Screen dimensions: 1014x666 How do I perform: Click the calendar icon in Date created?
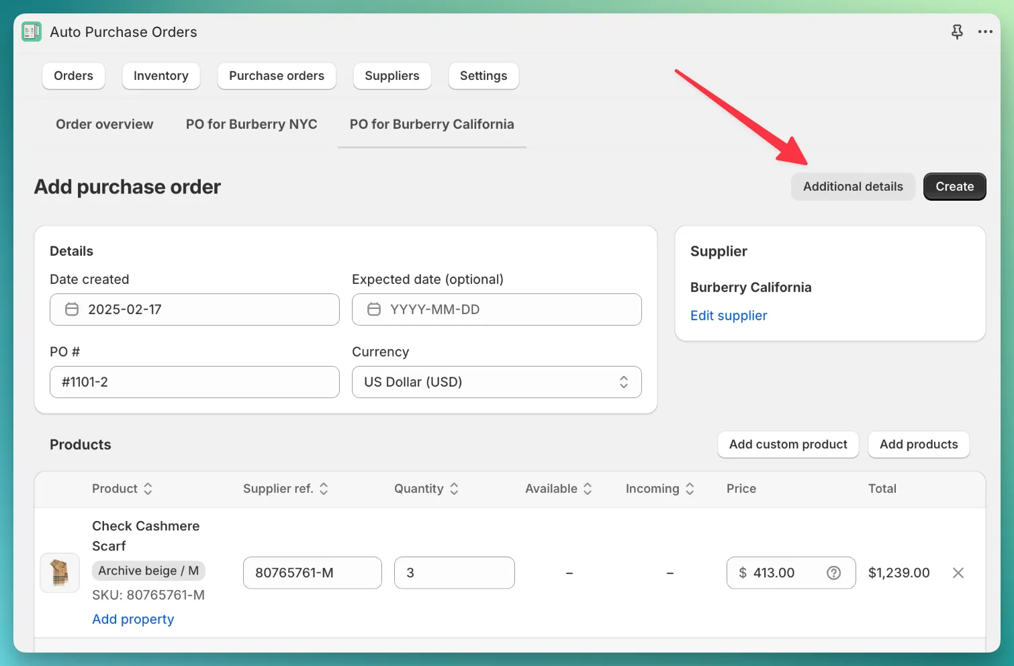[x=72, y=310]
